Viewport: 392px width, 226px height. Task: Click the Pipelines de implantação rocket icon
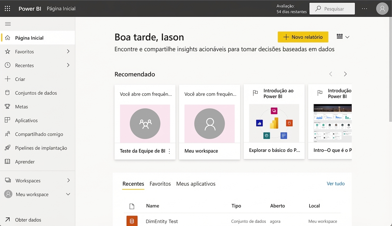coord(8,148)
